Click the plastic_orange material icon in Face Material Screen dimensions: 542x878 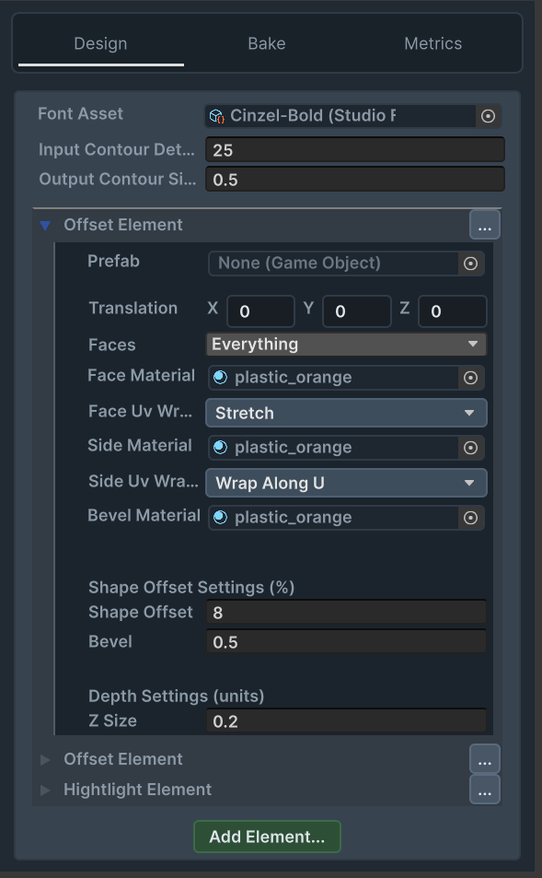tap(220, 378)
